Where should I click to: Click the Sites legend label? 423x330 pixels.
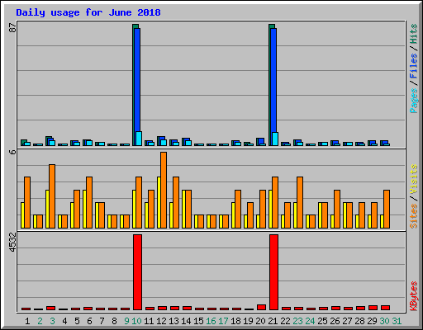(x=413, y=216)
